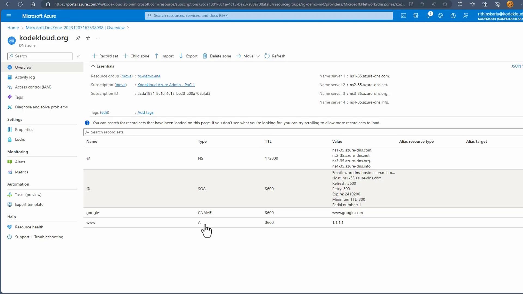523x294 pixels.
Task: Add kodekloud.org to favorites with star icon
Action: tap(88, 38)
